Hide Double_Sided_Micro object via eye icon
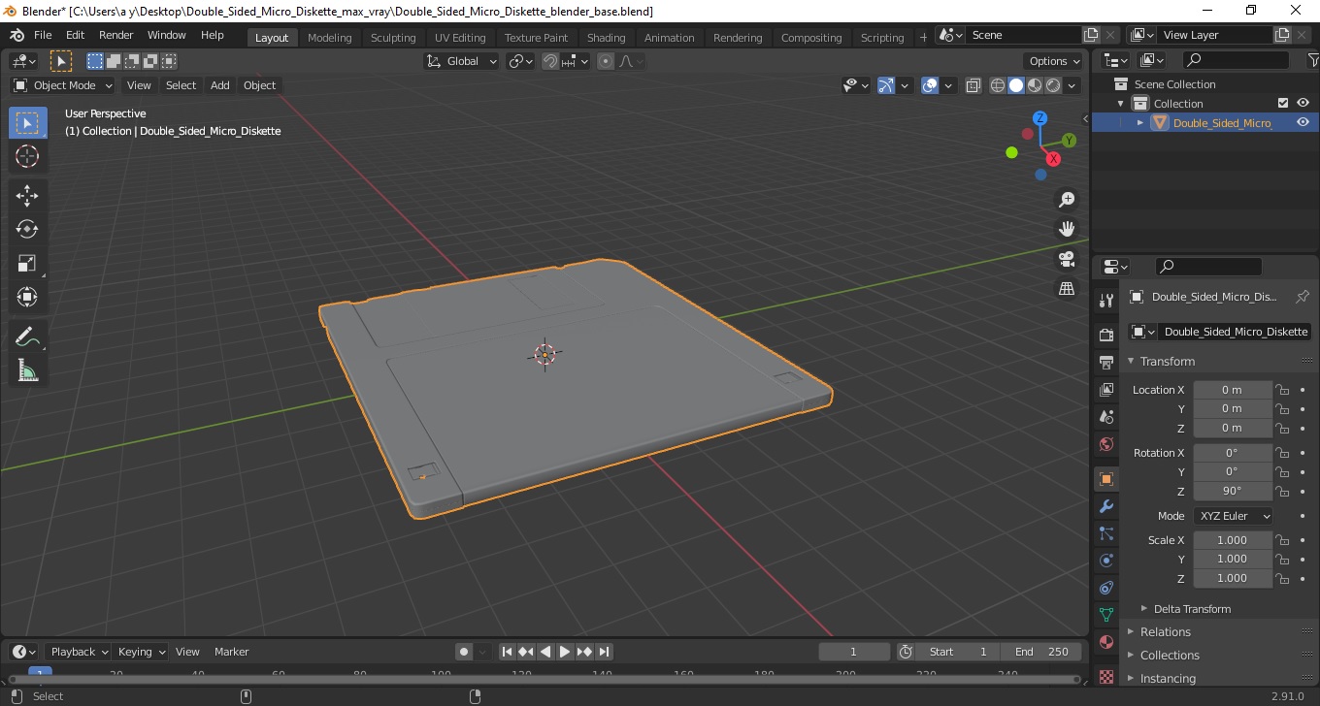The height and width of the screenshot is (706, 1320). pyautogui.click(x=1303, y=122)
